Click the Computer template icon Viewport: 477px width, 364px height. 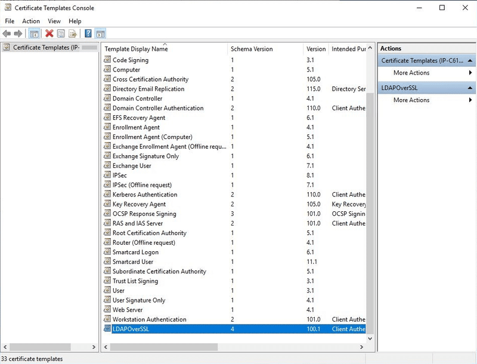[x=107, y=69]
